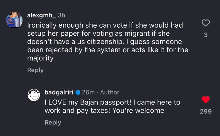The width and height of the screenshot is (220, 136).
Task: View the 299 likes count
Action: click(206, 111)
